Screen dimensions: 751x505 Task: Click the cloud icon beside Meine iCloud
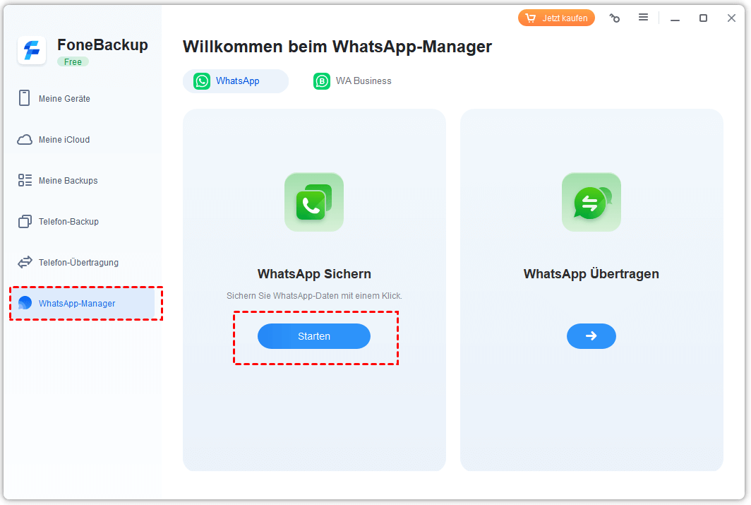(x=25, y=139)
